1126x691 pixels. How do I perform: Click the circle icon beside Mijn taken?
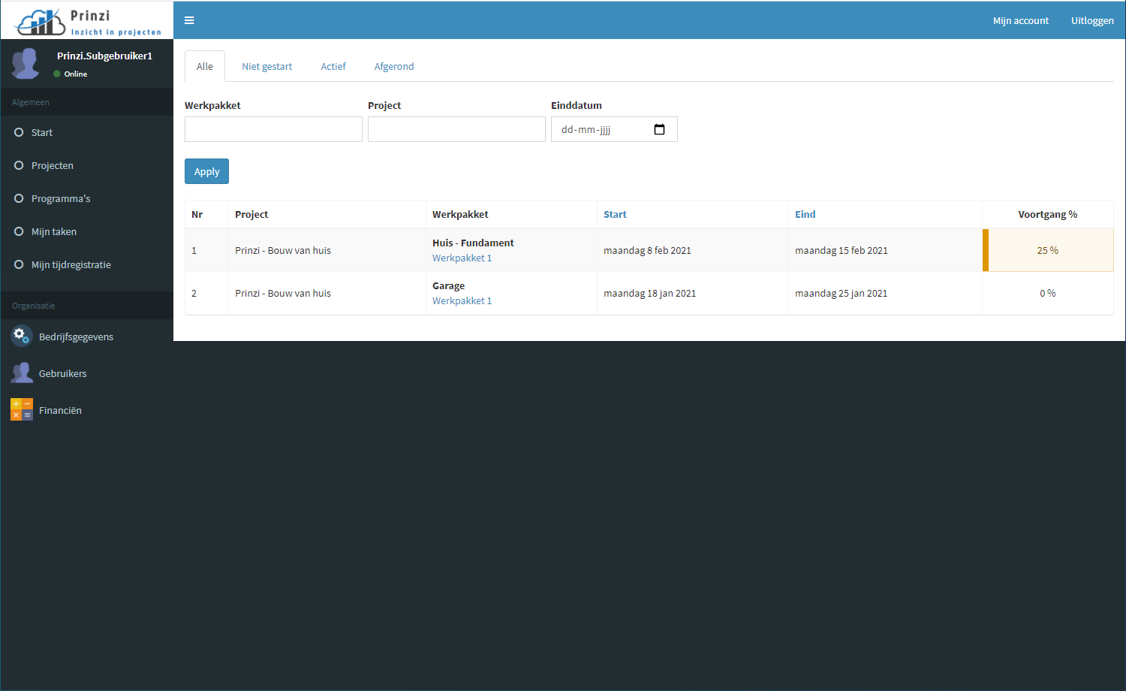(x=19, y=231)
